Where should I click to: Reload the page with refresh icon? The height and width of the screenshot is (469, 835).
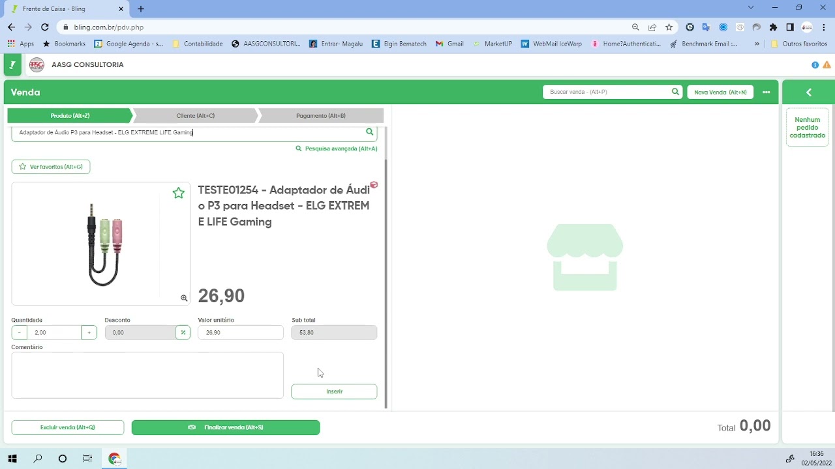pyautogui.click(x=45, y=27)
